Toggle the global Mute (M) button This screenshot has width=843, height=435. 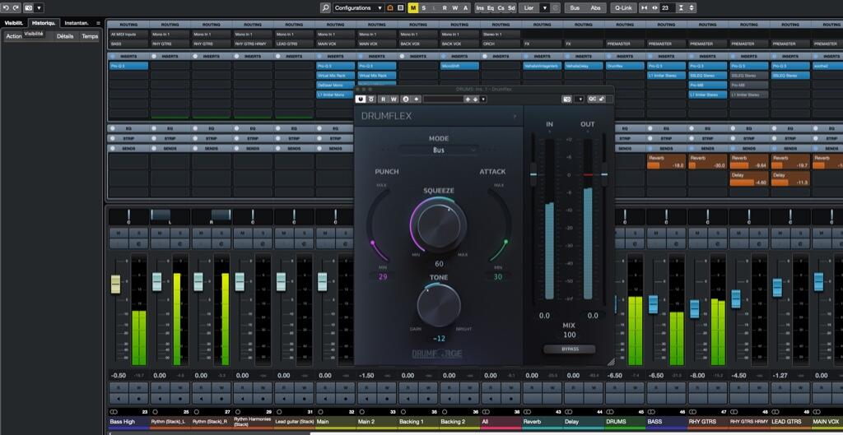(413, 8)
